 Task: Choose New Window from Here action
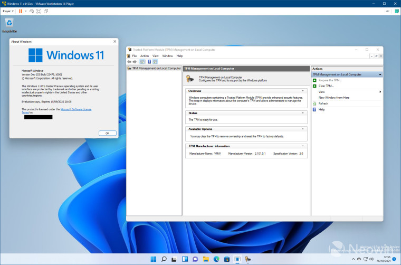334,98
